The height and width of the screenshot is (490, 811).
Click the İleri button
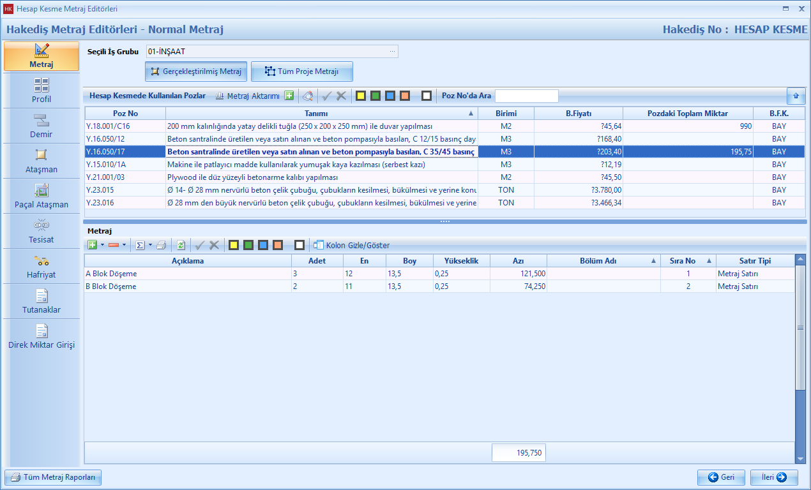[x=774, y=477]
